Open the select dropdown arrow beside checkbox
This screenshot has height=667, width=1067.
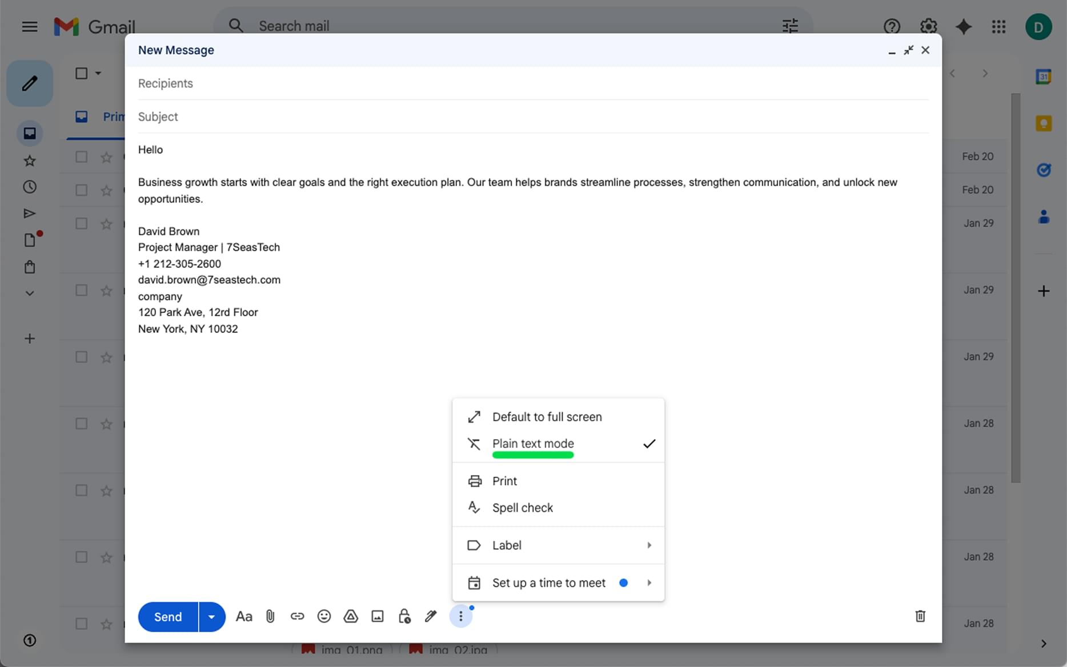click(98, 73)
